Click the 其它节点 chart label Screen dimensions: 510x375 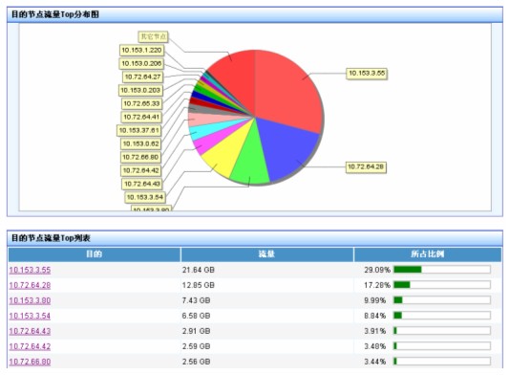(154, 36)
